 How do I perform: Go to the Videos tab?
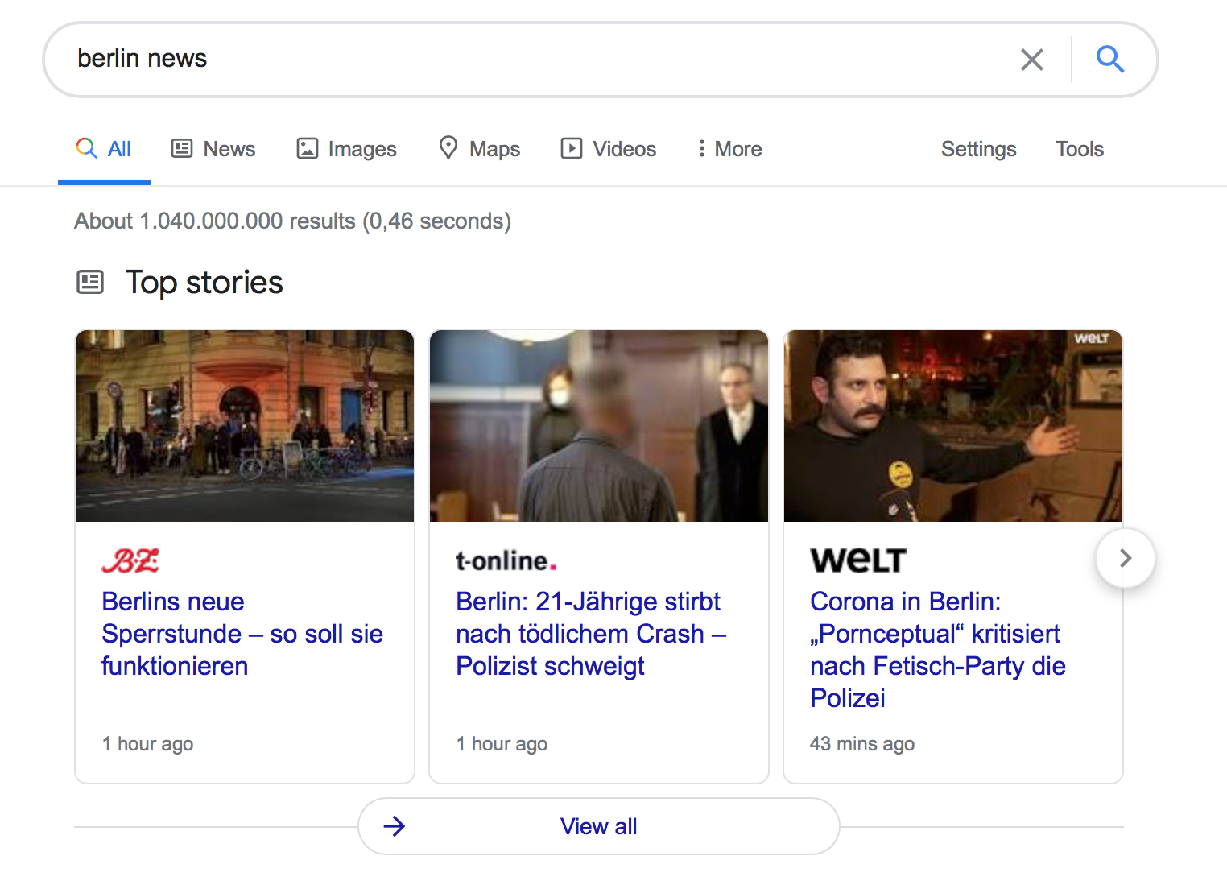coord(609,149)
